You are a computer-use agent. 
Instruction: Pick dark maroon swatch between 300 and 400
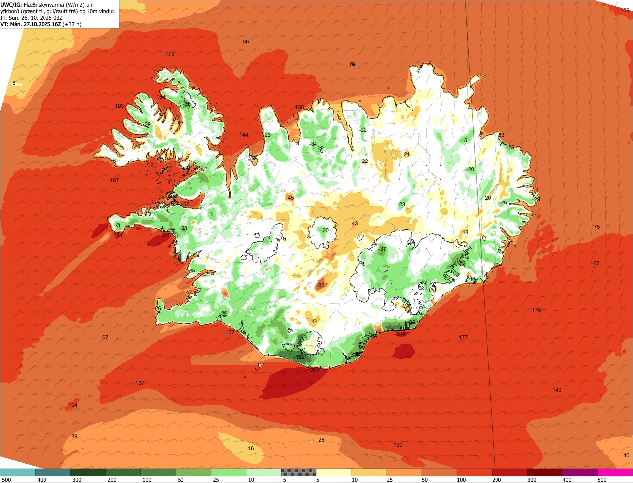coord(544,472)
